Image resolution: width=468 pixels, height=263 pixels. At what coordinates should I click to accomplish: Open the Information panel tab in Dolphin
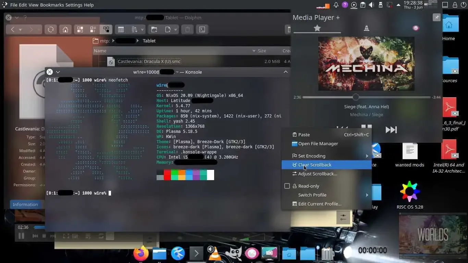[x=25, y=204]
